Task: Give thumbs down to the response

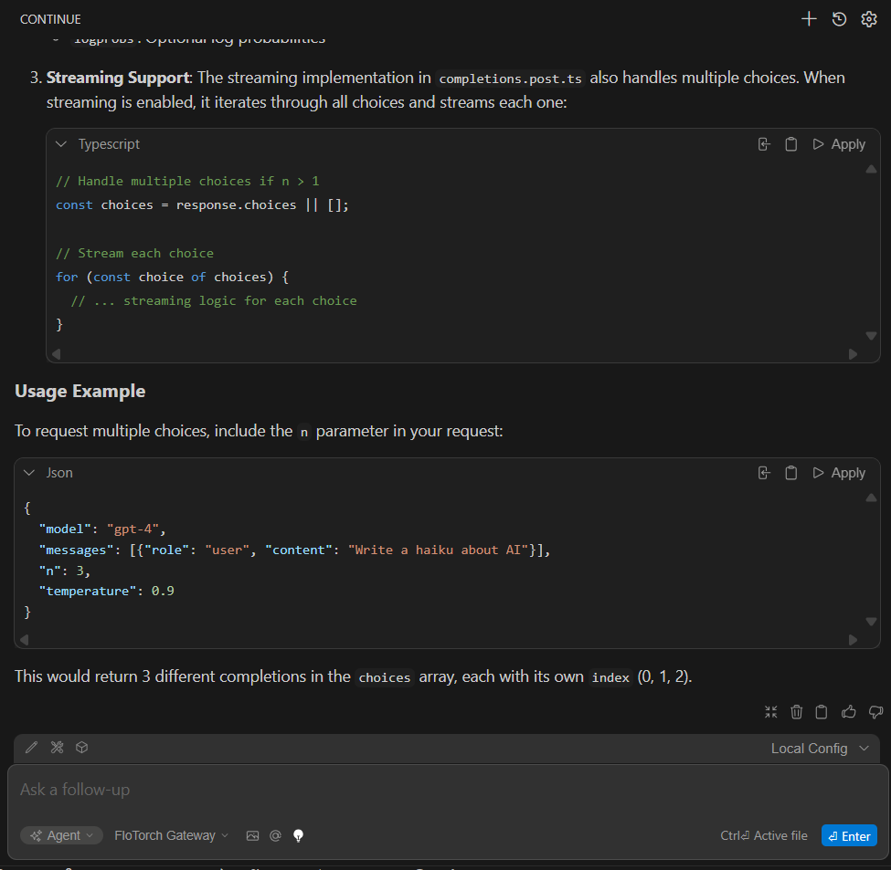Action: pos(875,712)
